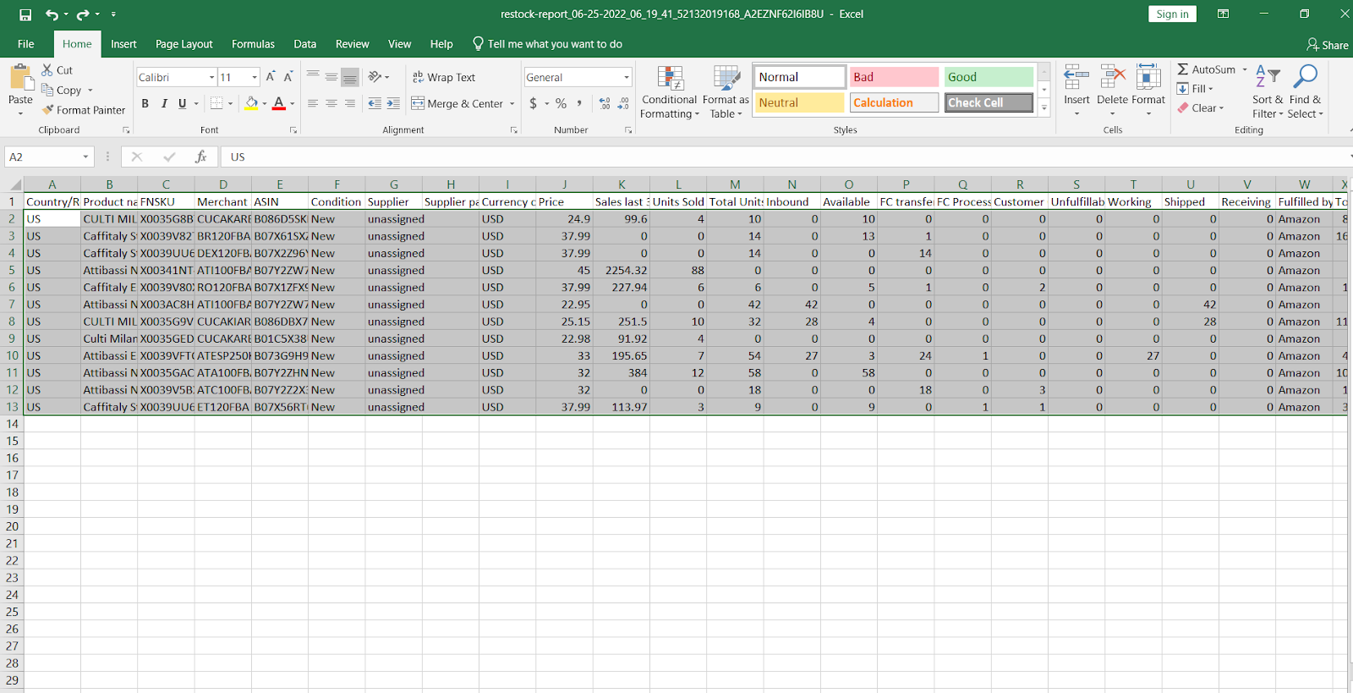Click the Sign in button

(x=1172, y=14)
